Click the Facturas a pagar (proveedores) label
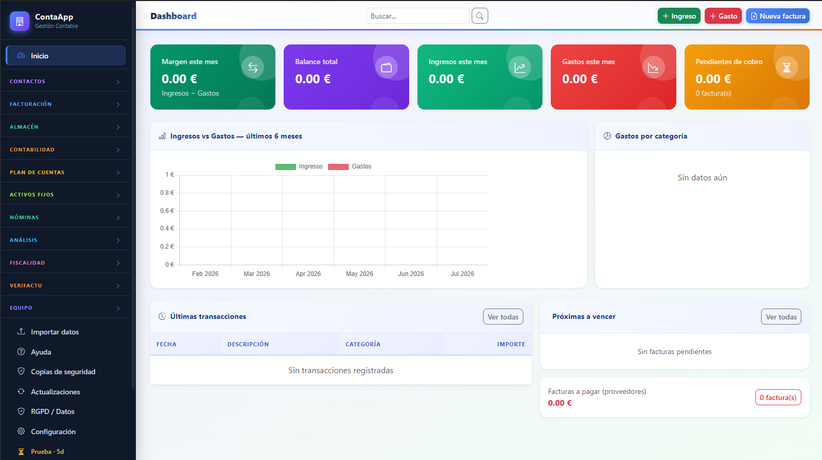 (x=597, y=391)
